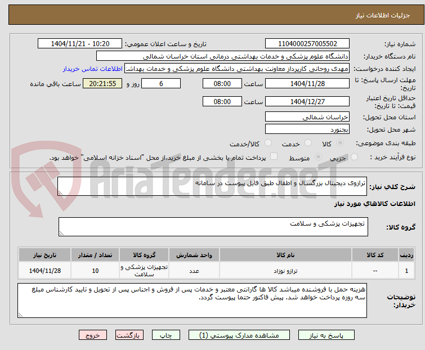425x350 pixels.
Task: Click the توضیحات خریدار text area
Action: [x=192, y=300]
